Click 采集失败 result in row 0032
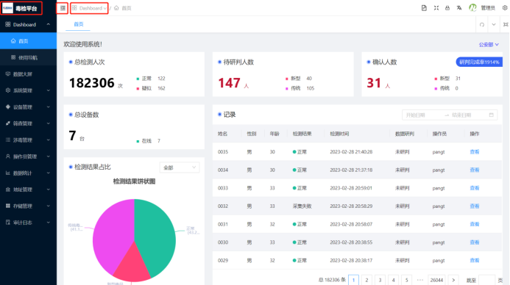 302,206
